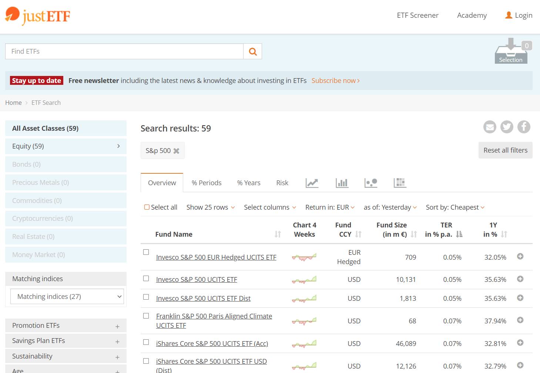Tick the Select all checkbox
540x373 pixels.
(147, 207)
